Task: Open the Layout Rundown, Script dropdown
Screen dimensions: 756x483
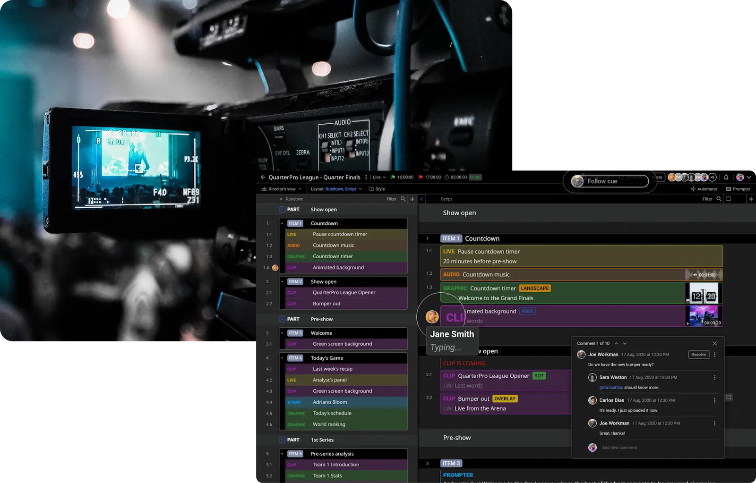Action: (x=336, y=189)
